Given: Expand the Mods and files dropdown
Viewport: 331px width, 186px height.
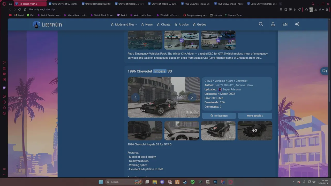Looking at the screenshot, I should click(x=124, y=25).
